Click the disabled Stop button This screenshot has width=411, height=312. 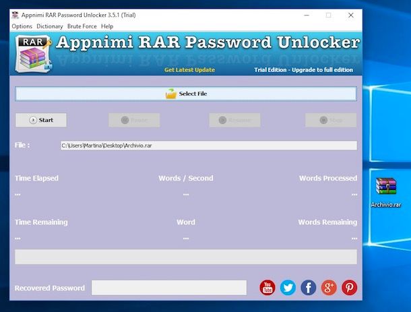tap(331, 120)
